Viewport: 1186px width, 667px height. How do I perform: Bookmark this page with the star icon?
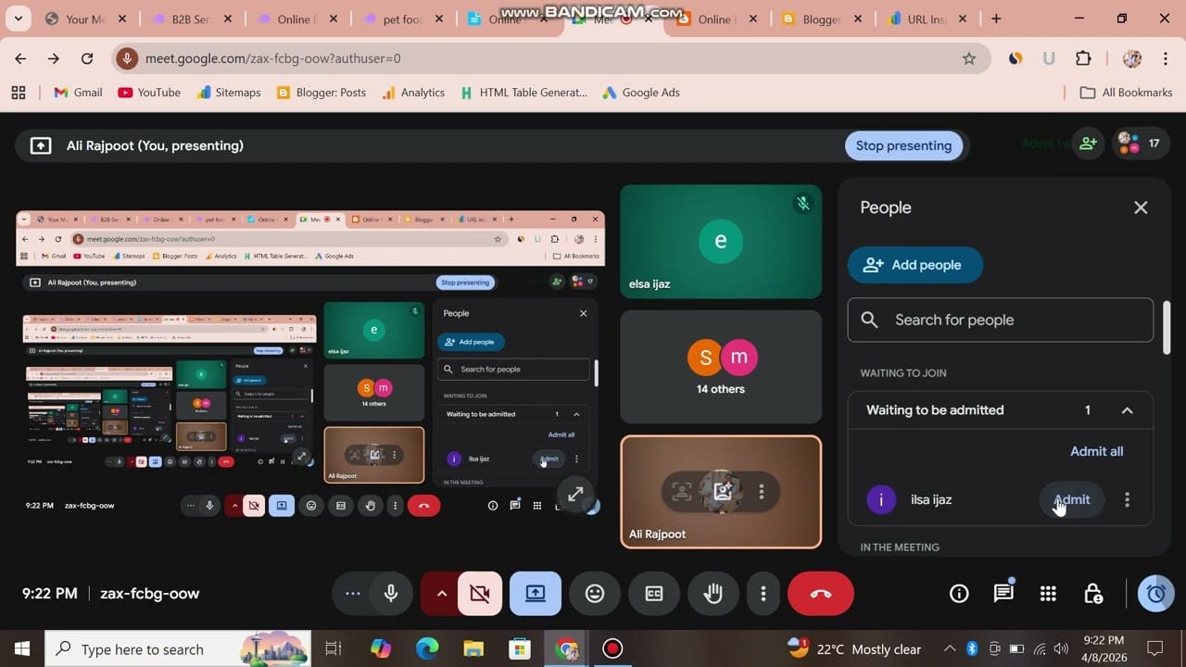969,58
